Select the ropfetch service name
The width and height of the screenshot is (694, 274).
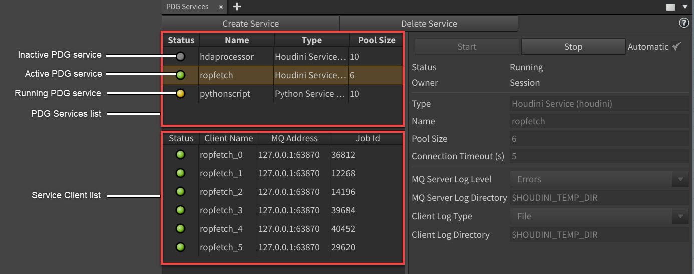(216, 75)
